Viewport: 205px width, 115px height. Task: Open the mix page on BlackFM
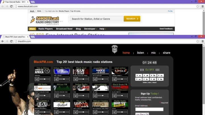pos(153,53)
